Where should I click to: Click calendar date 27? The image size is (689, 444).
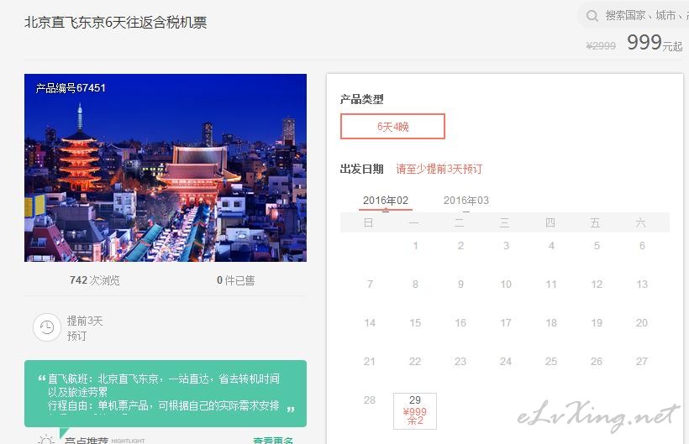click(x=642, y=362)
